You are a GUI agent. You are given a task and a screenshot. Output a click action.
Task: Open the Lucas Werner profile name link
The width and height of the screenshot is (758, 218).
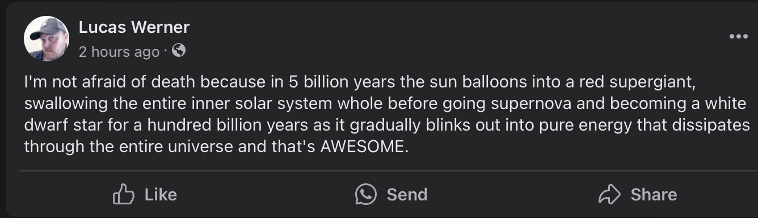click(134, 27)
